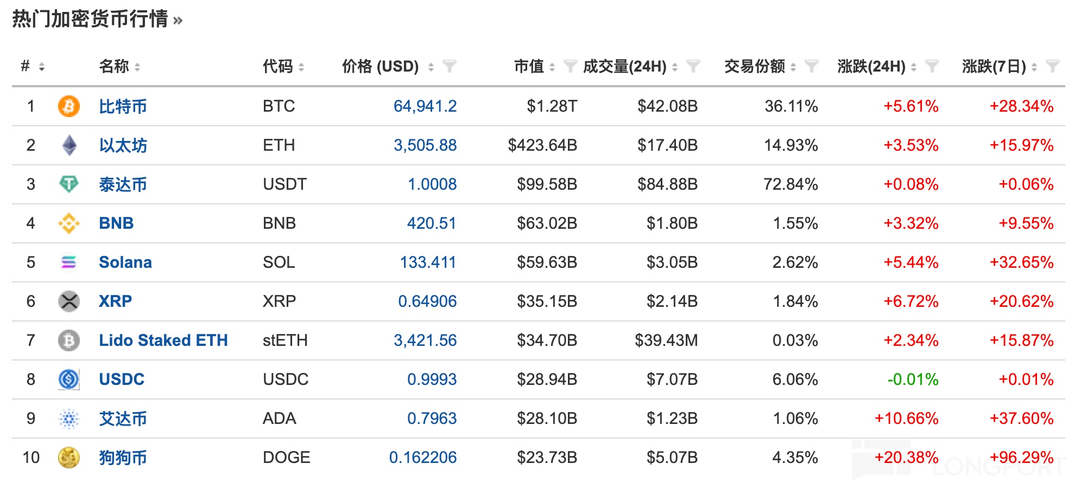Click the Solana striped logo icon
This screenshot has height=489, width=1075.
tap(69, 262)
